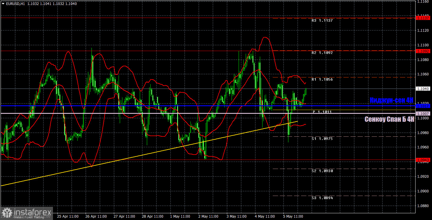Select the S3 1.0894 pivot label
Screen dimensions: 432x220
coord(322,198)
